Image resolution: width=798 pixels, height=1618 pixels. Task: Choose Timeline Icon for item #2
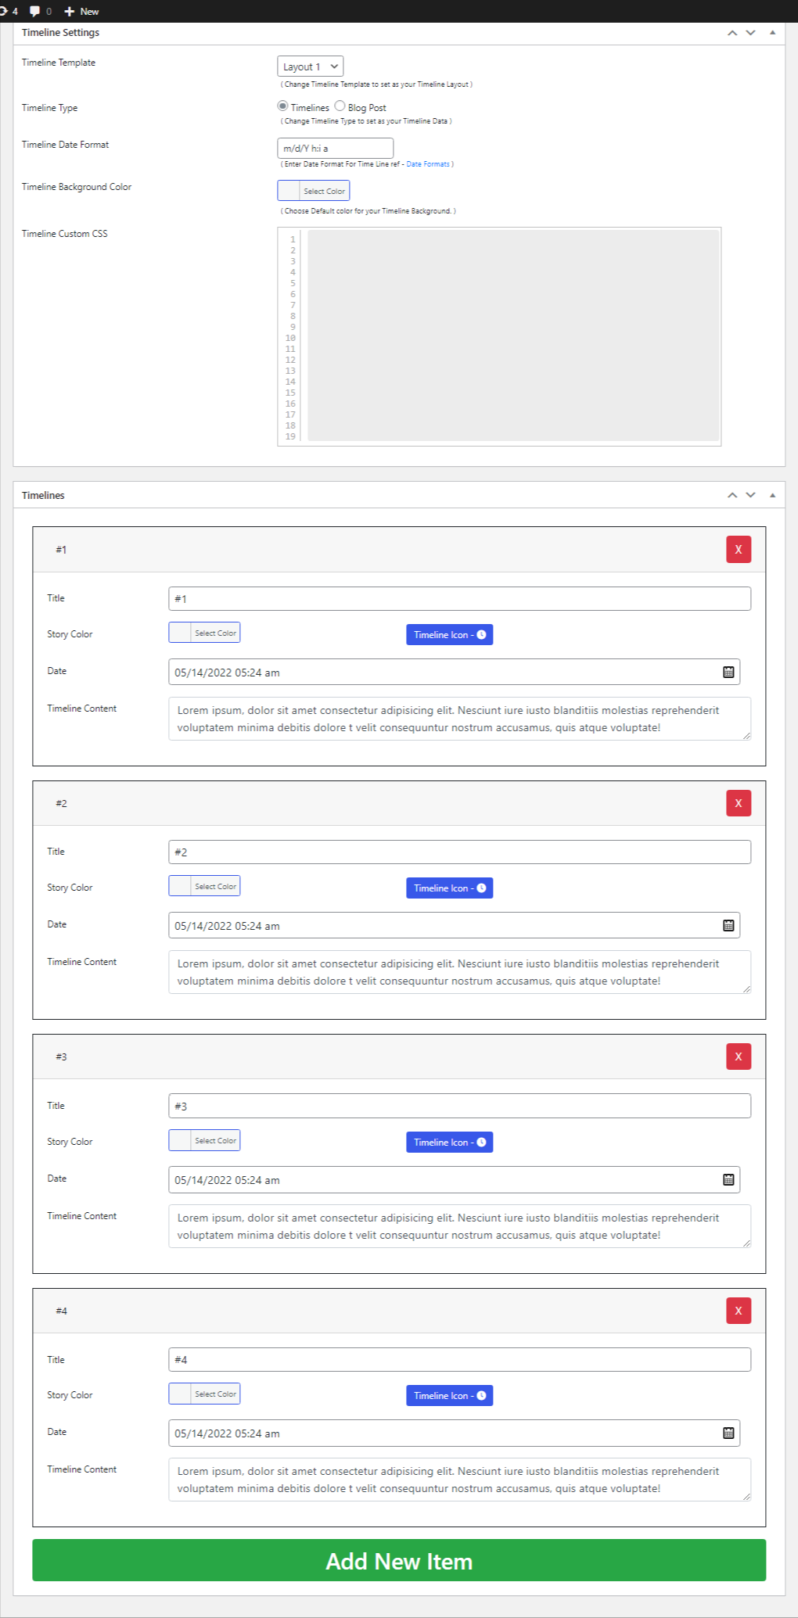pyautogui.click(x=449, y=888)
